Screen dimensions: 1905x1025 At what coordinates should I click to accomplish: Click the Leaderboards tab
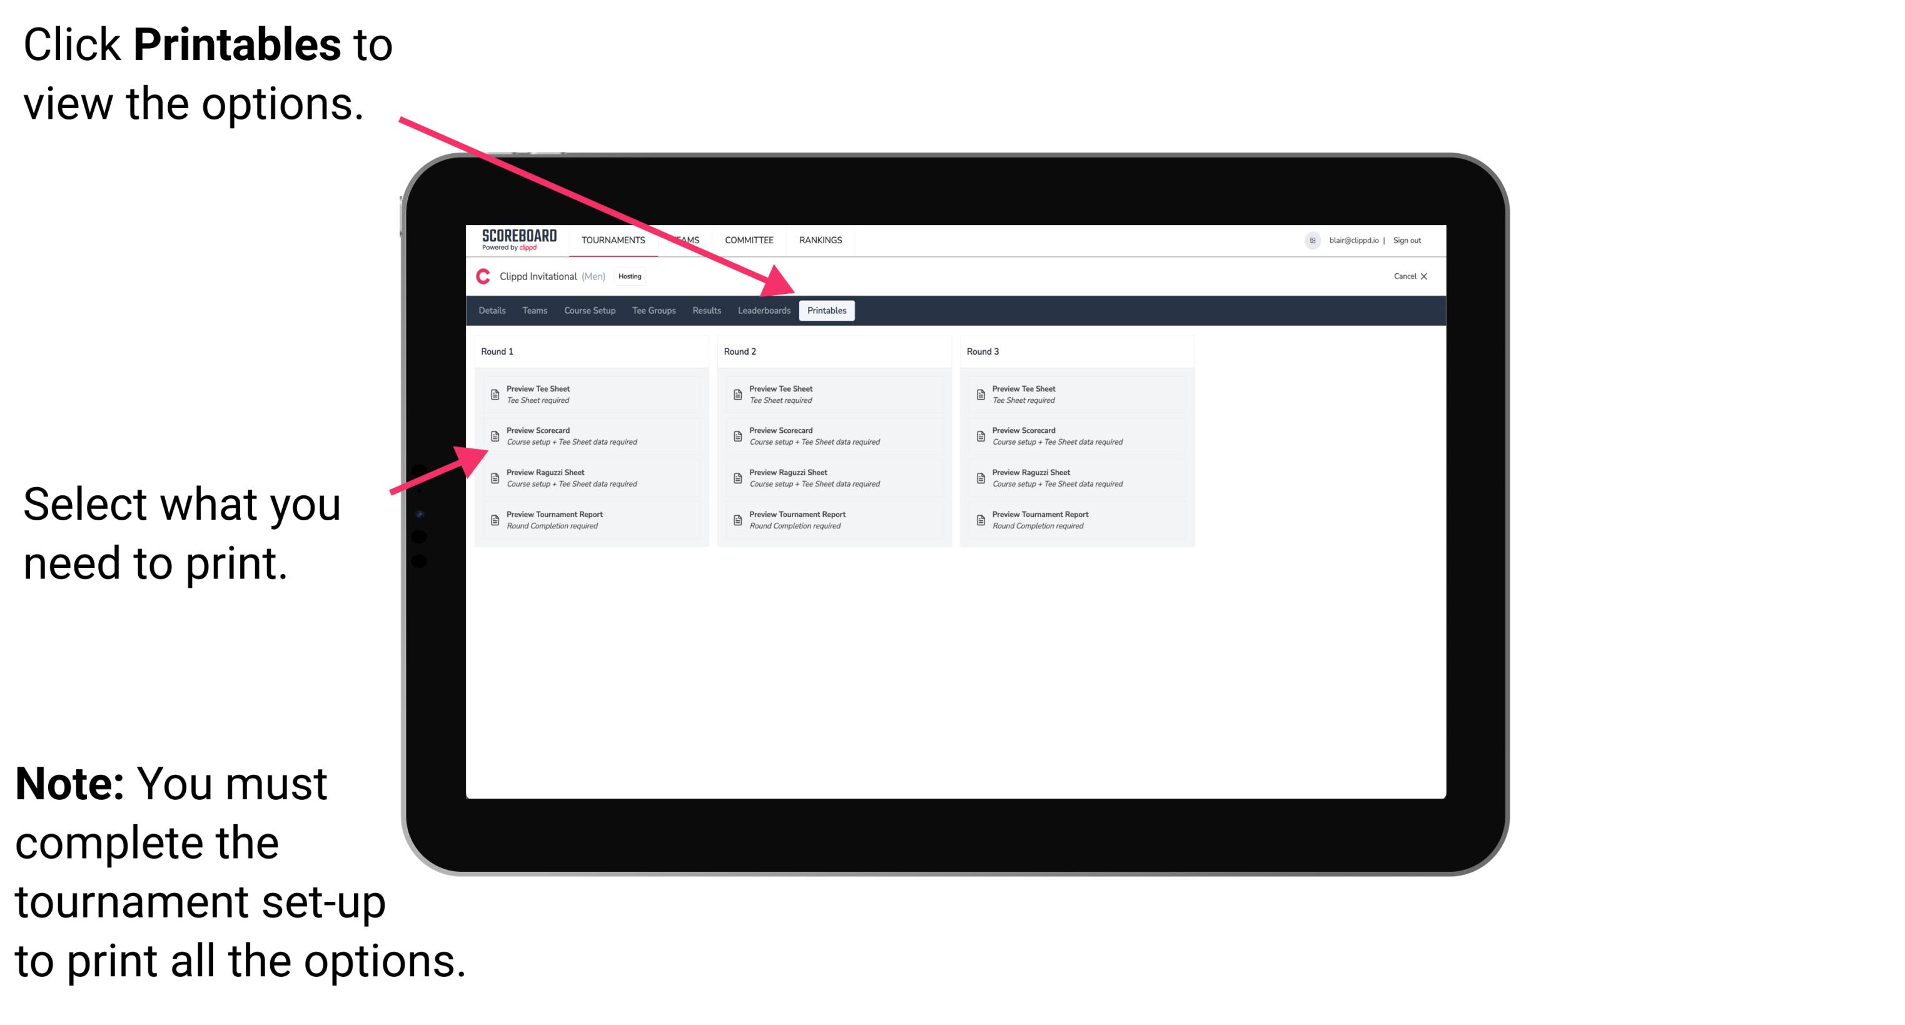pos(761,311)
